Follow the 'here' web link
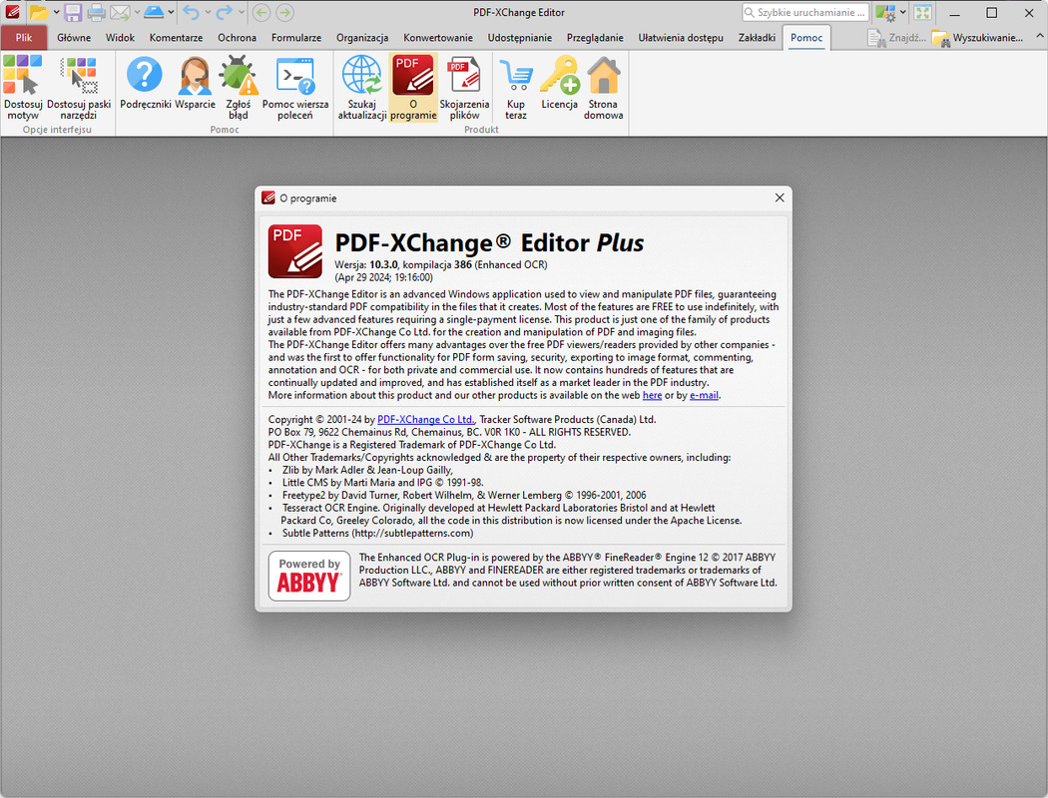Viewport: 1048px width, 798px height. pyautogui.click(x=652, y=395)
